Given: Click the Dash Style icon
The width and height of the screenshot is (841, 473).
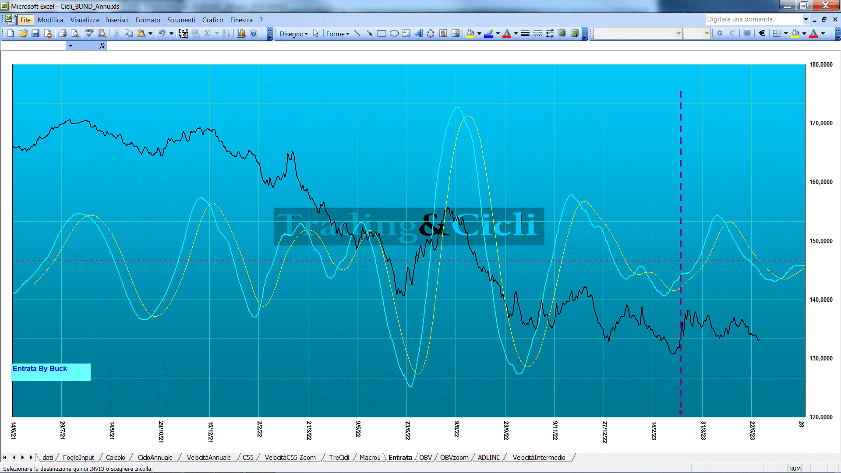Looking at the screenshot, I should (x=537, y=33).
